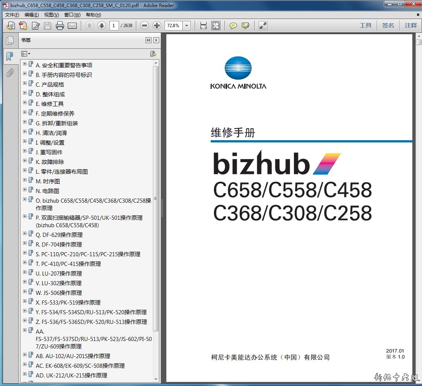Go to next page with down arrow
Viewport: 422px width, 386px height.
102,26
